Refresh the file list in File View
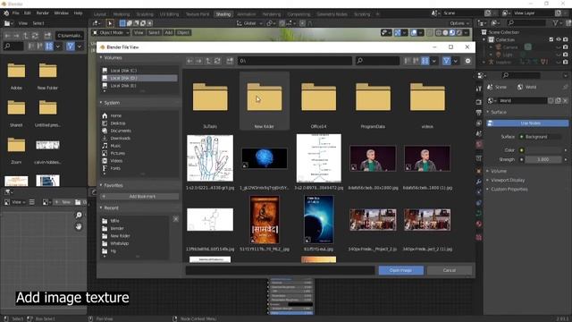This screenshot has width=572, height=322. pyautogui.click(x=217, y=61)
